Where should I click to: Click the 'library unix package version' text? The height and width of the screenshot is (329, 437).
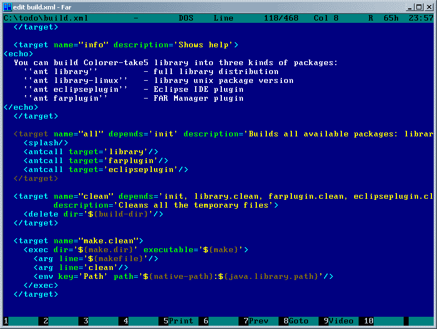(224, 80)
